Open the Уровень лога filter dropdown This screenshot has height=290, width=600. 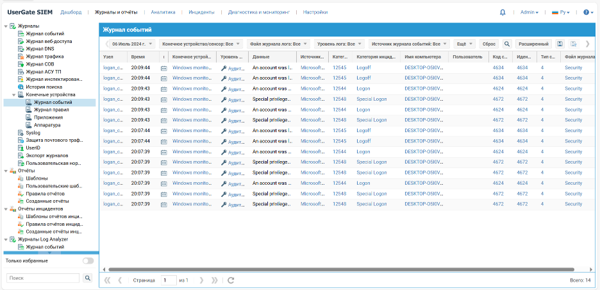(x=340, y=44)
